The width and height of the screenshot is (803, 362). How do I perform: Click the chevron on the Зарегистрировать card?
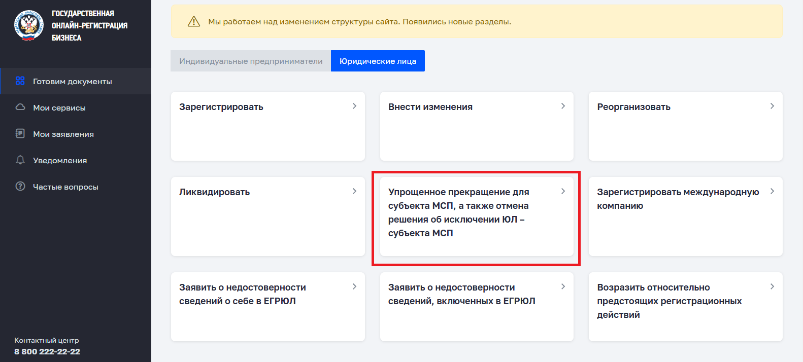[x=354, y=106]
